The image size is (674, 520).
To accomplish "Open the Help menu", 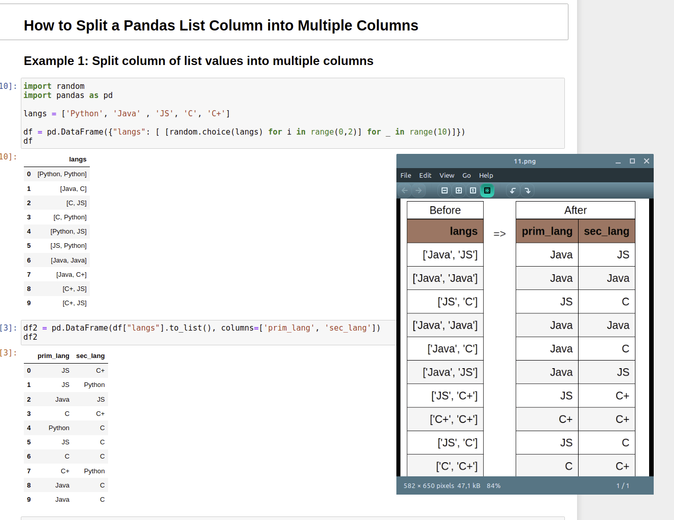I will [x=486, y=175].
